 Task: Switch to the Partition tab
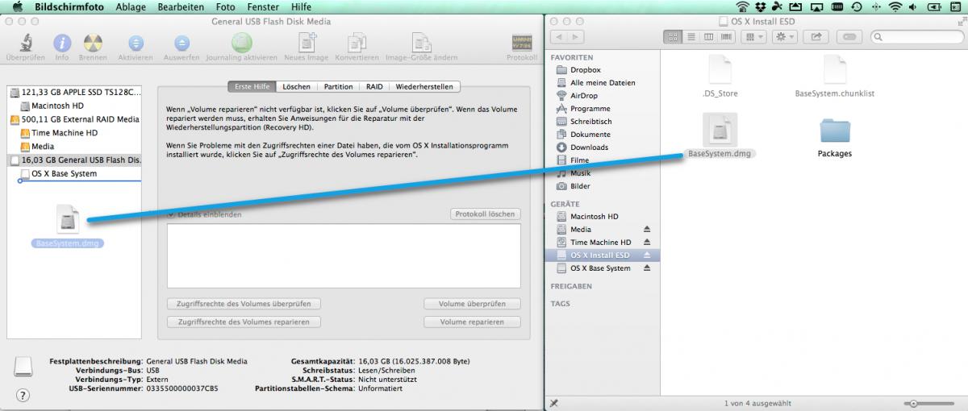pos(339,86)
